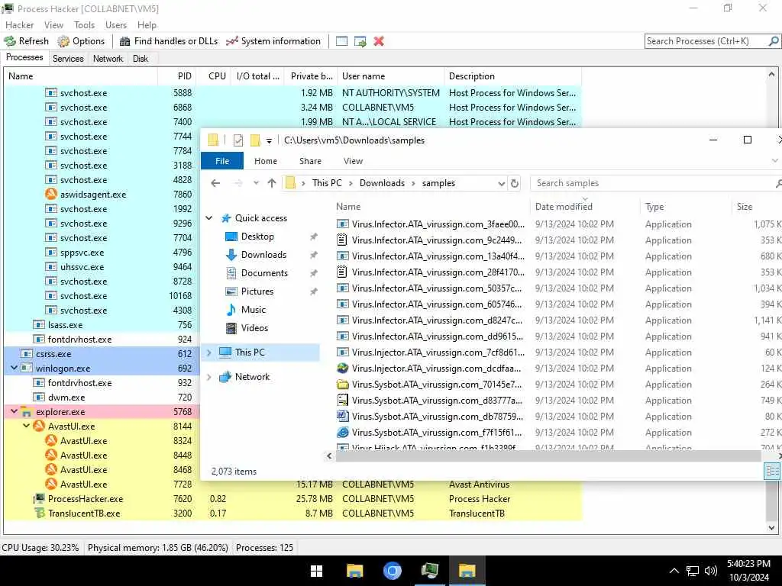Screen dimensions: 782x586
Task: Open Pictures in Quick access
Action: [257, 291]
